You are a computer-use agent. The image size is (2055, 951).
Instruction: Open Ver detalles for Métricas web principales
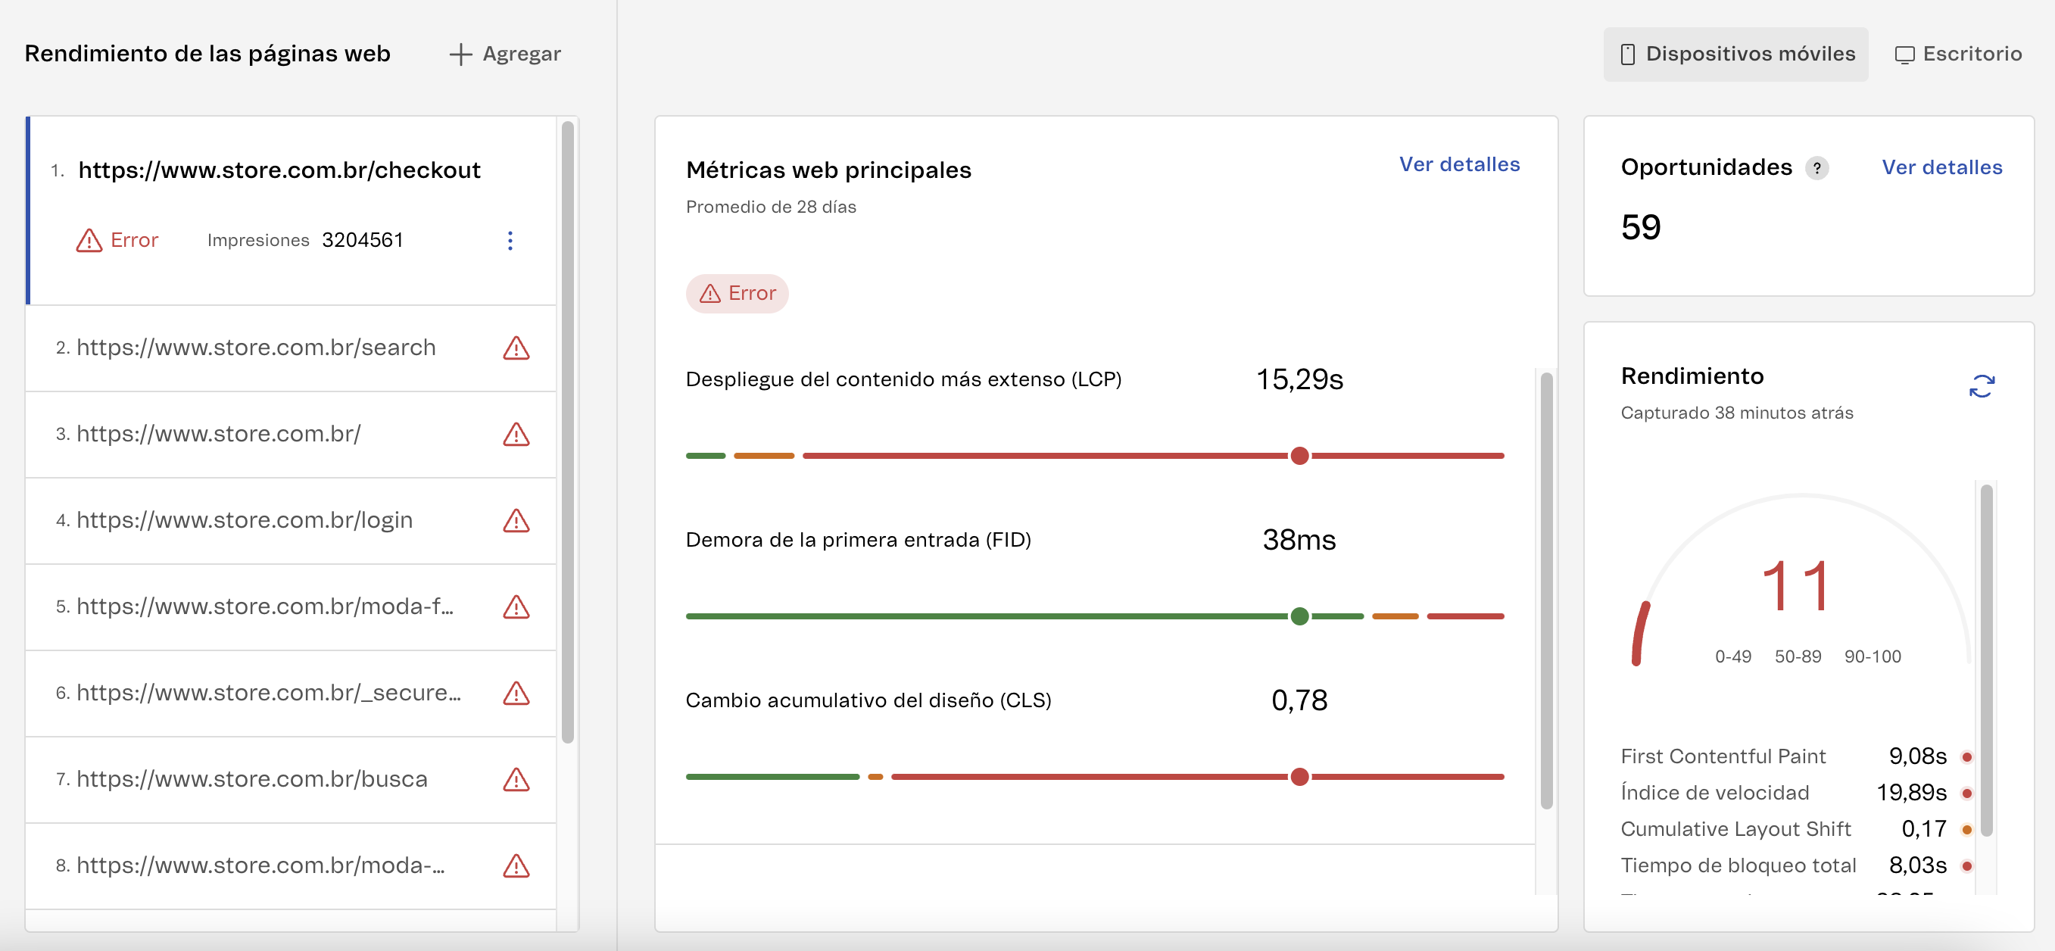coord(1459,164)
